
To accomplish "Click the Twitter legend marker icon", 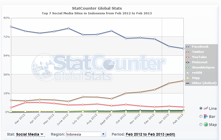I will [x=188, y=52].
